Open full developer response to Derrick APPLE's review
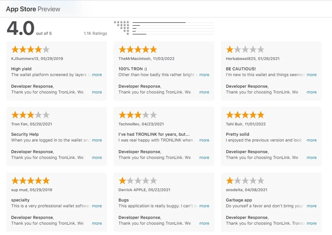 click(x=204, y=223)
